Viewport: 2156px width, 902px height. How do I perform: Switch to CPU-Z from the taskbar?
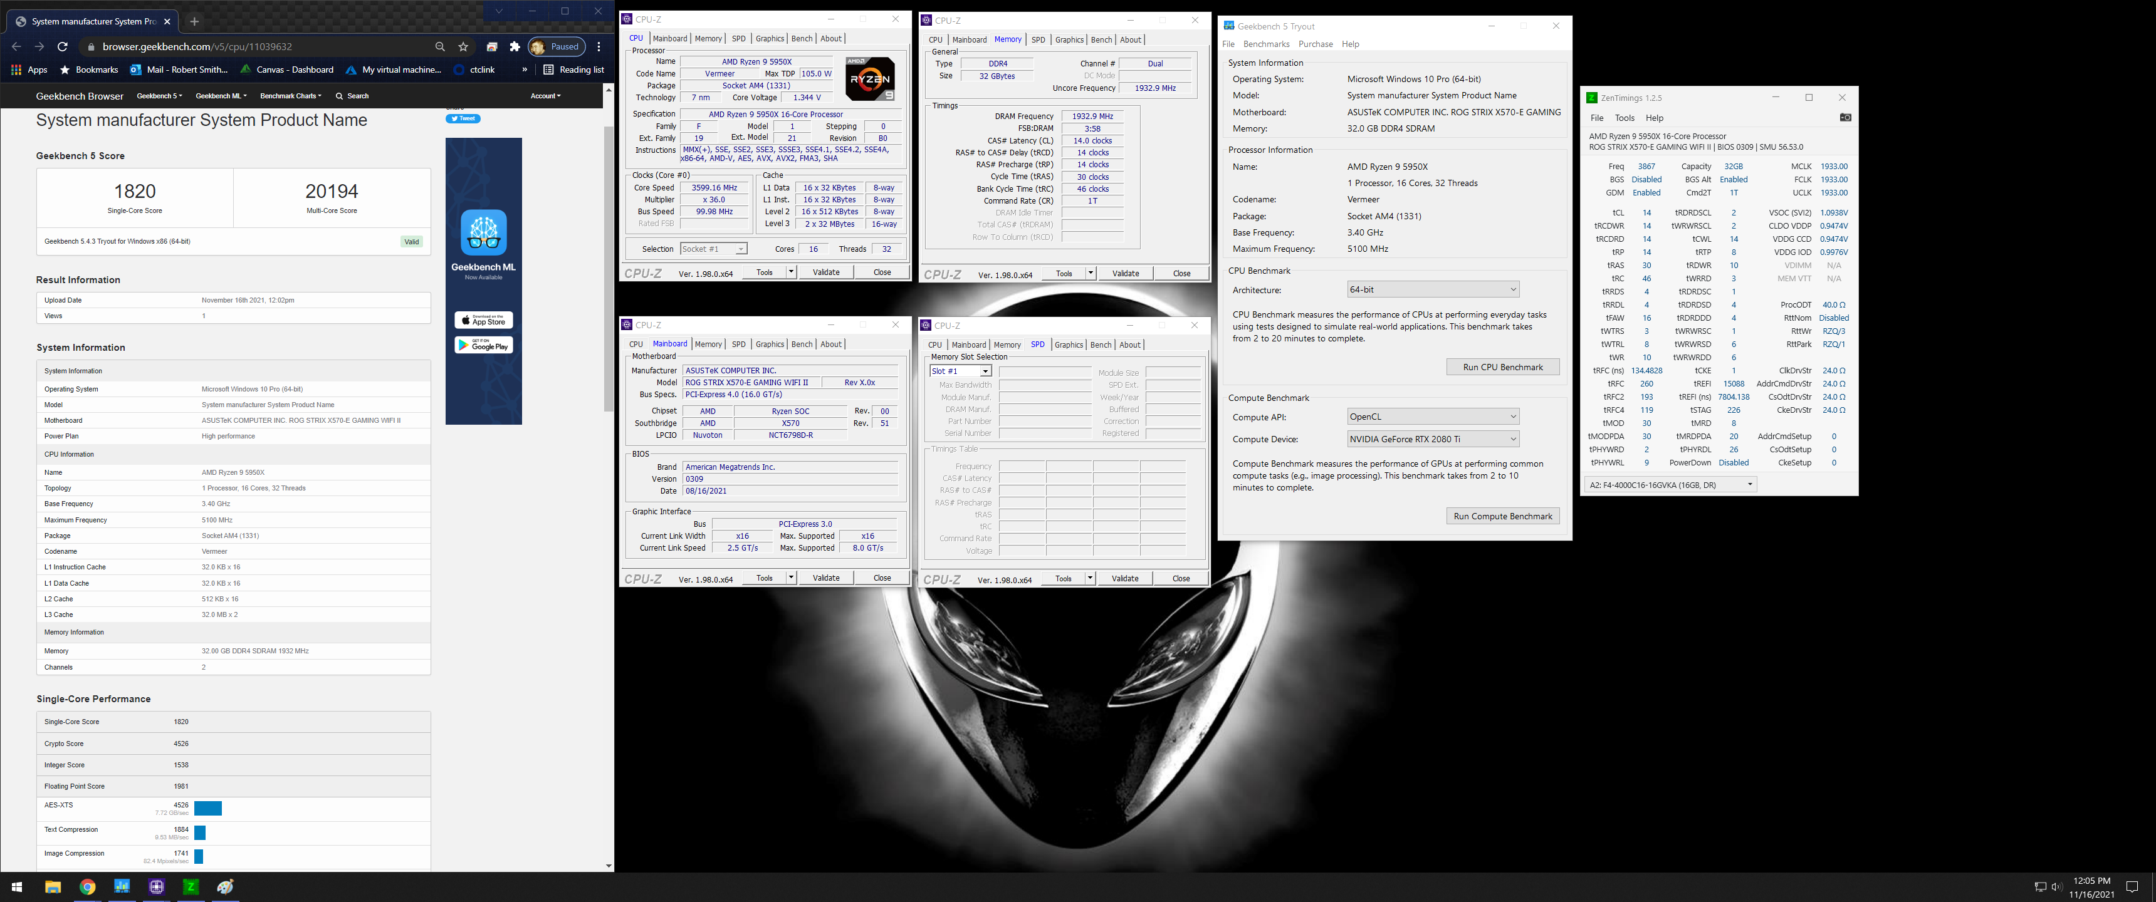[157, 887]
